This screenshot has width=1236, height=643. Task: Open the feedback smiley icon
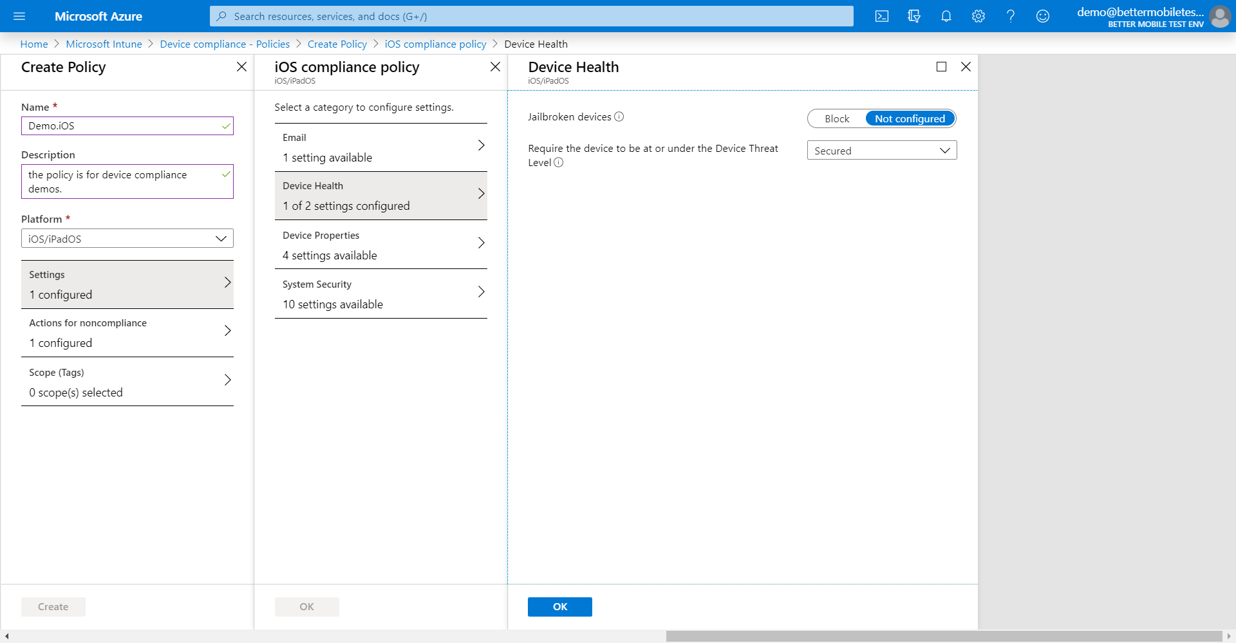point(1043,16)
